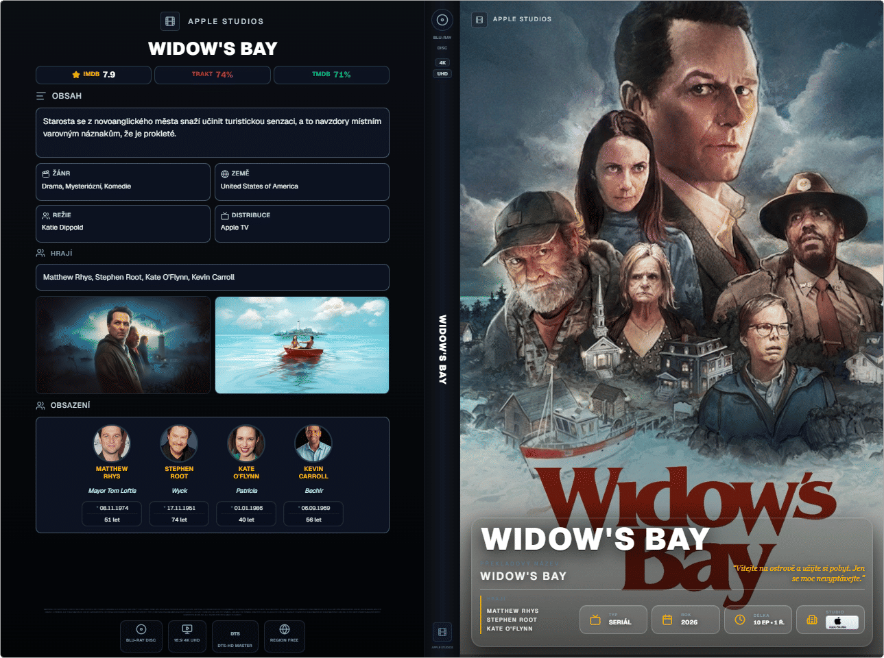Viewport: 884px width, 658px height.
Task: Click birthdate '08.11.1974'
Action: click(x=114, y=508)
